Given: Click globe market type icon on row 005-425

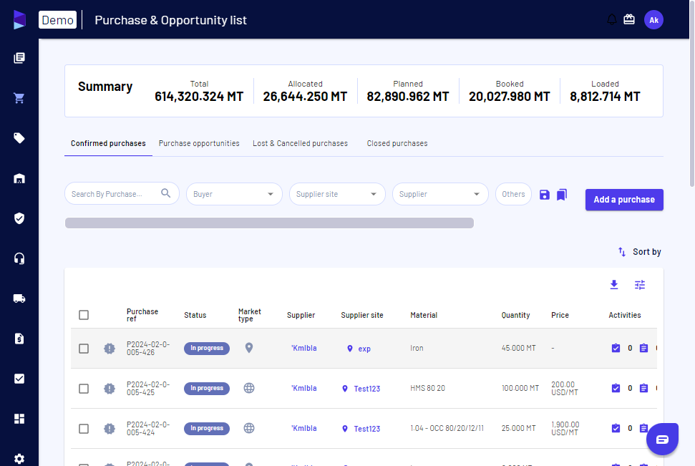Looking at the screenshot, I should click(x=249, y=388).
